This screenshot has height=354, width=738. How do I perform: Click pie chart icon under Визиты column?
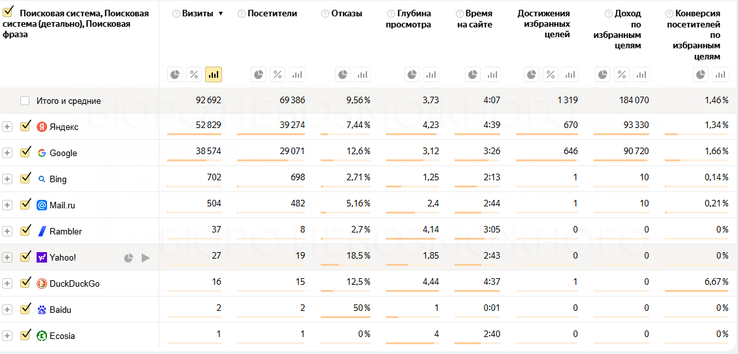pos(175,74)
